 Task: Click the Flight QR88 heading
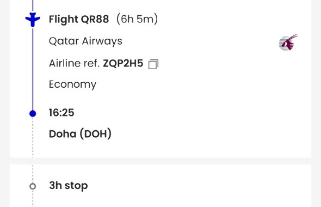point(79,20)
